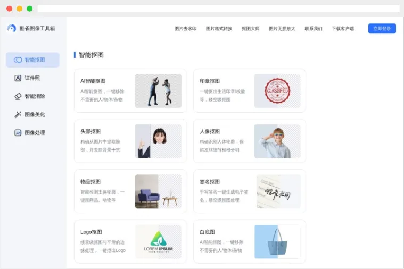Click the 证件照 sidebar icon
404x269 pixels.
(18, 78)
